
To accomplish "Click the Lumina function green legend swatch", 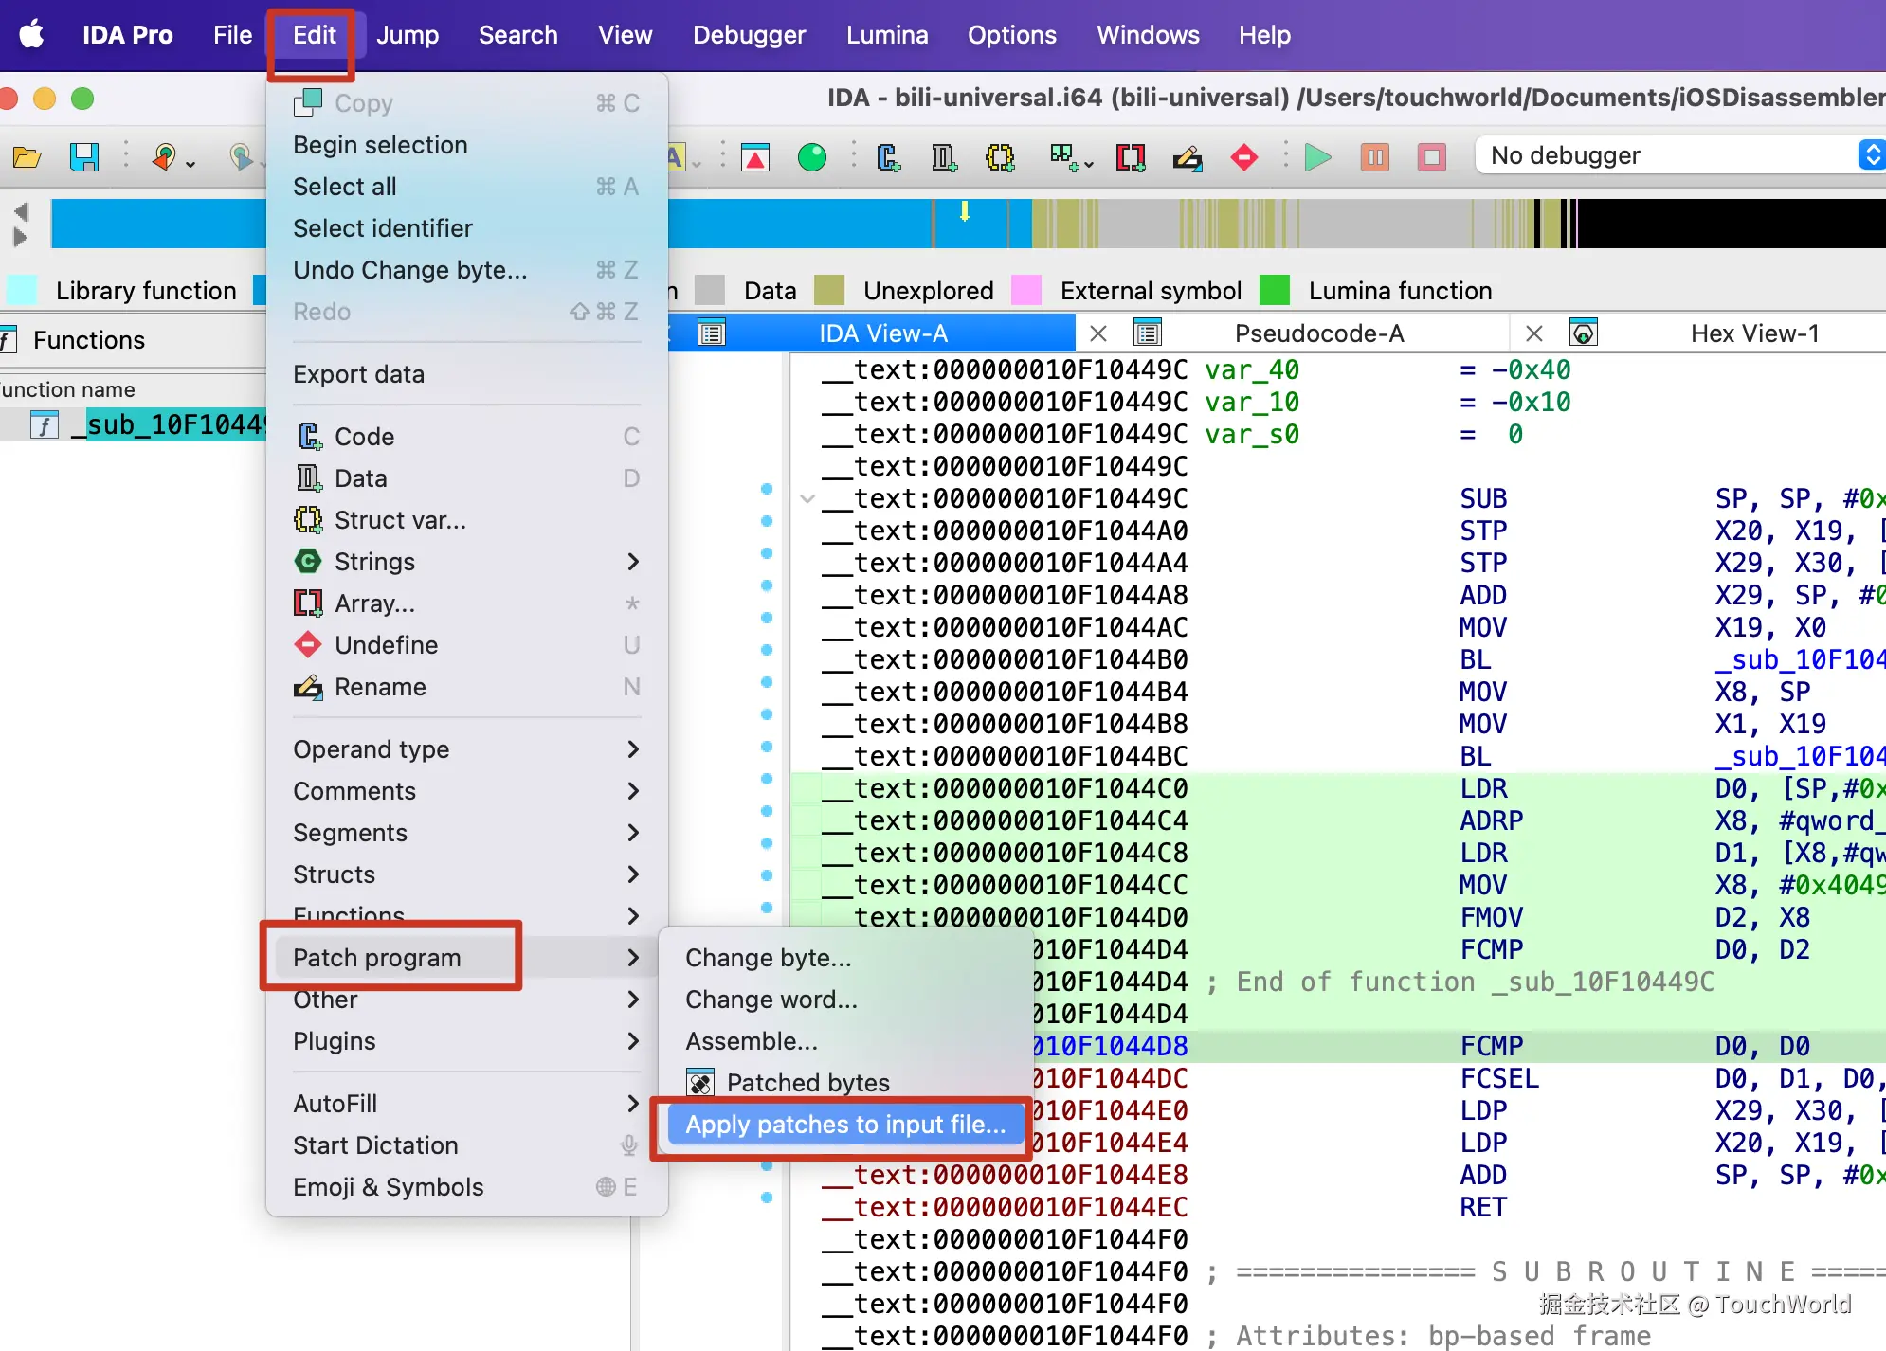I will 1275,291.
